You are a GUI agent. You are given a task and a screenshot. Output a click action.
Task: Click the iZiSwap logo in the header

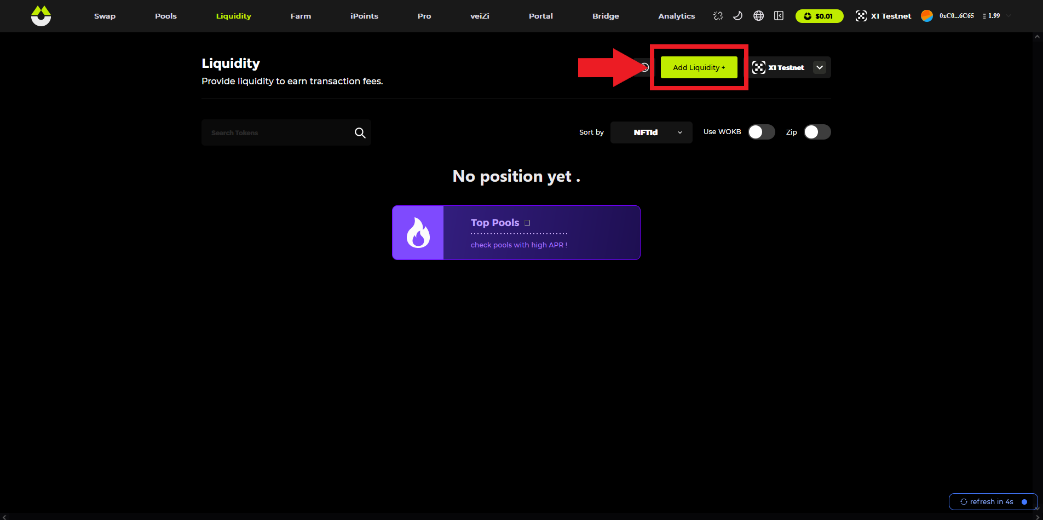coord(41,16)
